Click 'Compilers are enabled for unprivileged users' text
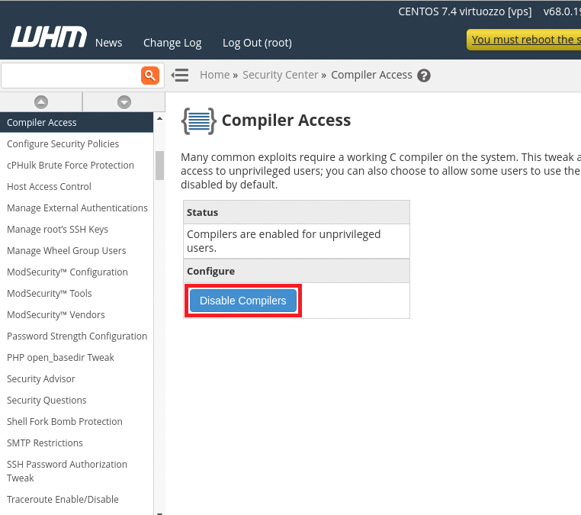 pos(284,241)
